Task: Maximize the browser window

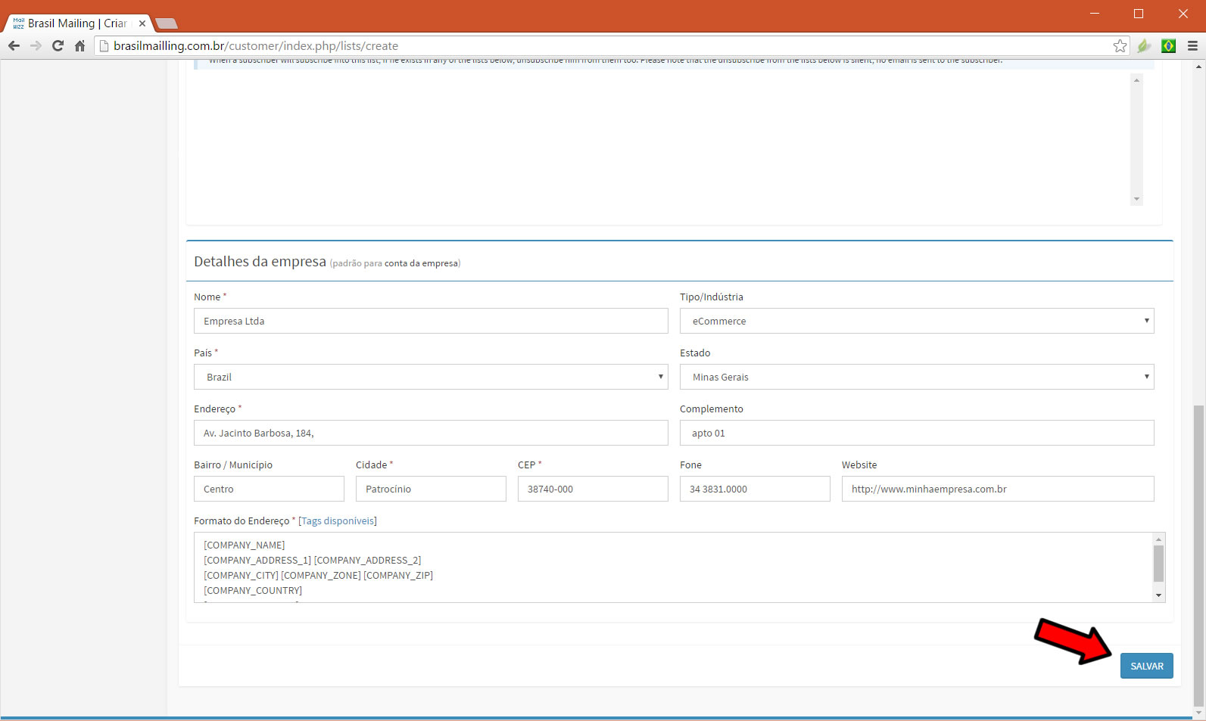Action: [1138, 14]
